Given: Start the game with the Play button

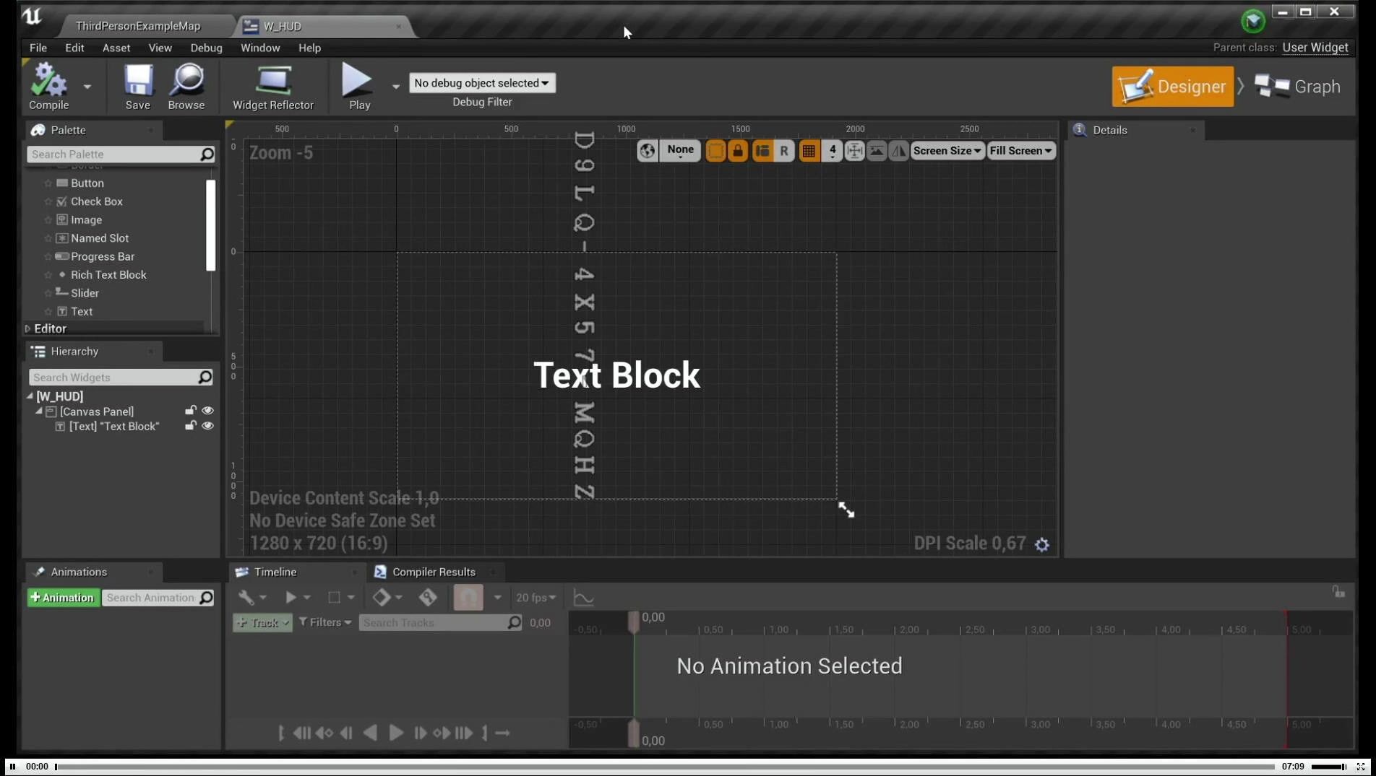Looking at the screenshot, I should tap(358, 86).
